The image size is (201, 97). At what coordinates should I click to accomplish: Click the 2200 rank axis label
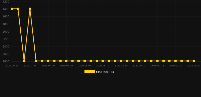click(6, 39)
